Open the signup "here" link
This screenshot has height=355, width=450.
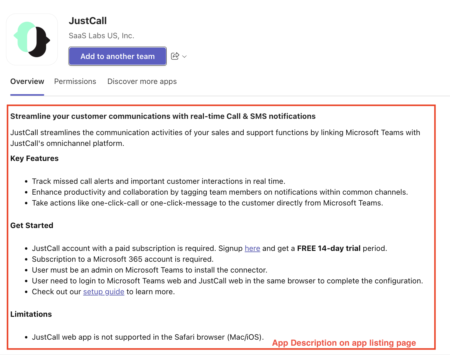coord(252,248)
